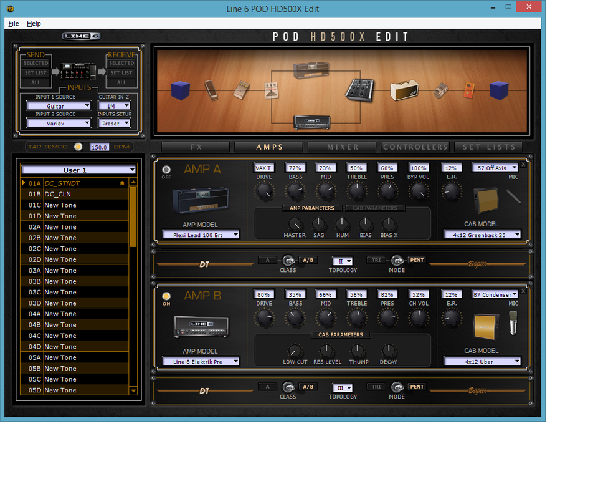The width and height of the screenshot is (593, 499).
Task: Click the left blue cube input block
Action: click(181, 90)
